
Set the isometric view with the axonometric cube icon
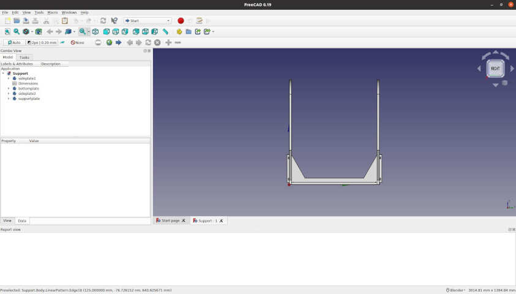pos(95,32)
